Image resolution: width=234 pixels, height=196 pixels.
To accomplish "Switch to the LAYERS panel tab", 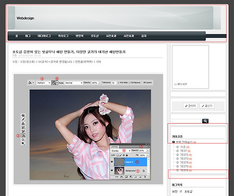I will pyautogui.click(x=114, y=147).
